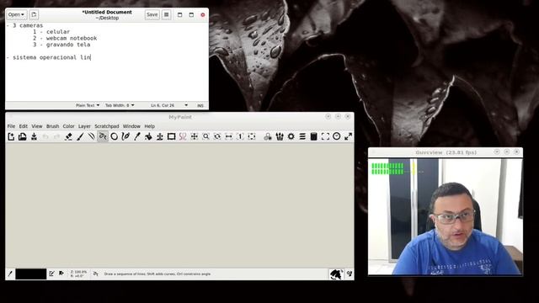Viewport: 539px width, 303px height.
Task: Click the black current color swatch
Action: point(31,274)
